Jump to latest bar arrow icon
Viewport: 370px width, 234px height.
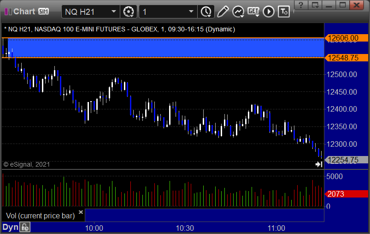319,164
